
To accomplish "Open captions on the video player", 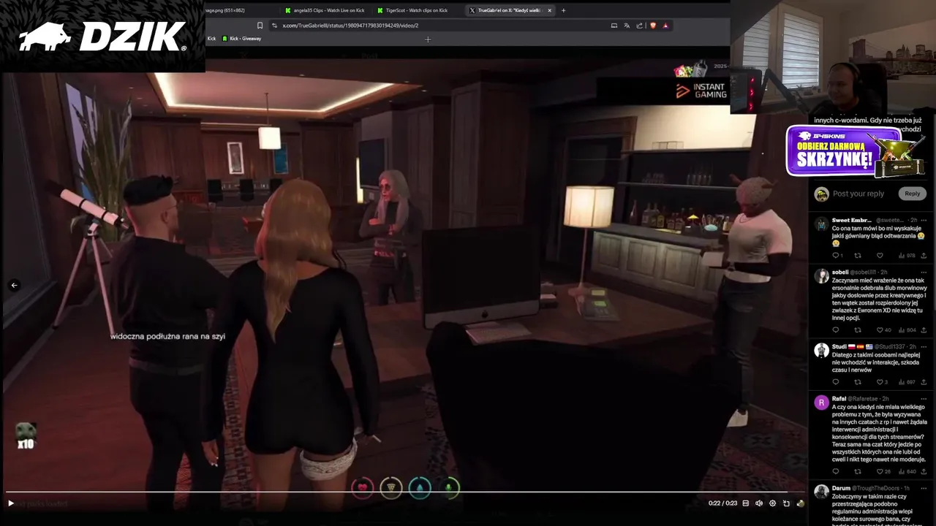I will tap(745, 503).
